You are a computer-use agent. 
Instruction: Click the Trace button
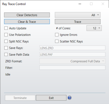78,22
